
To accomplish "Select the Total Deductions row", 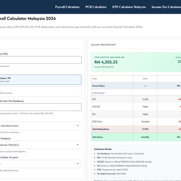I will 136,129.
